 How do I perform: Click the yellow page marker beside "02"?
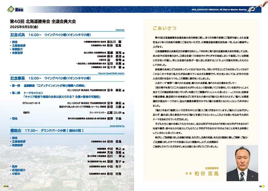tap(4, 186)
